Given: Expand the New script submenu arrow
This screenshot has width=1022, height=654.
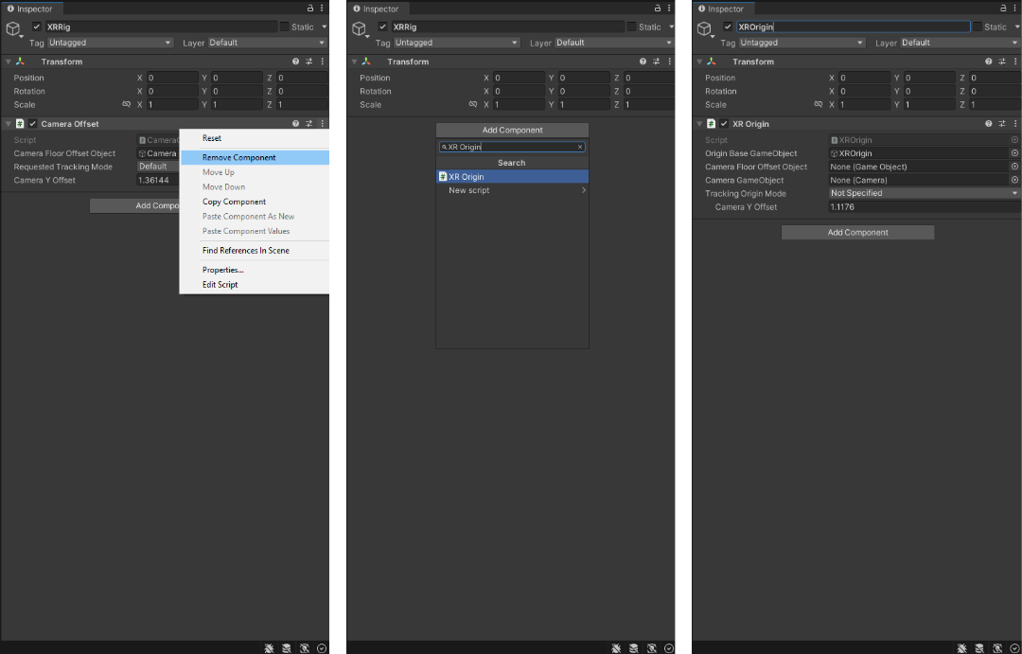Looking at the screenshot, I should click(x=583, y=190).
